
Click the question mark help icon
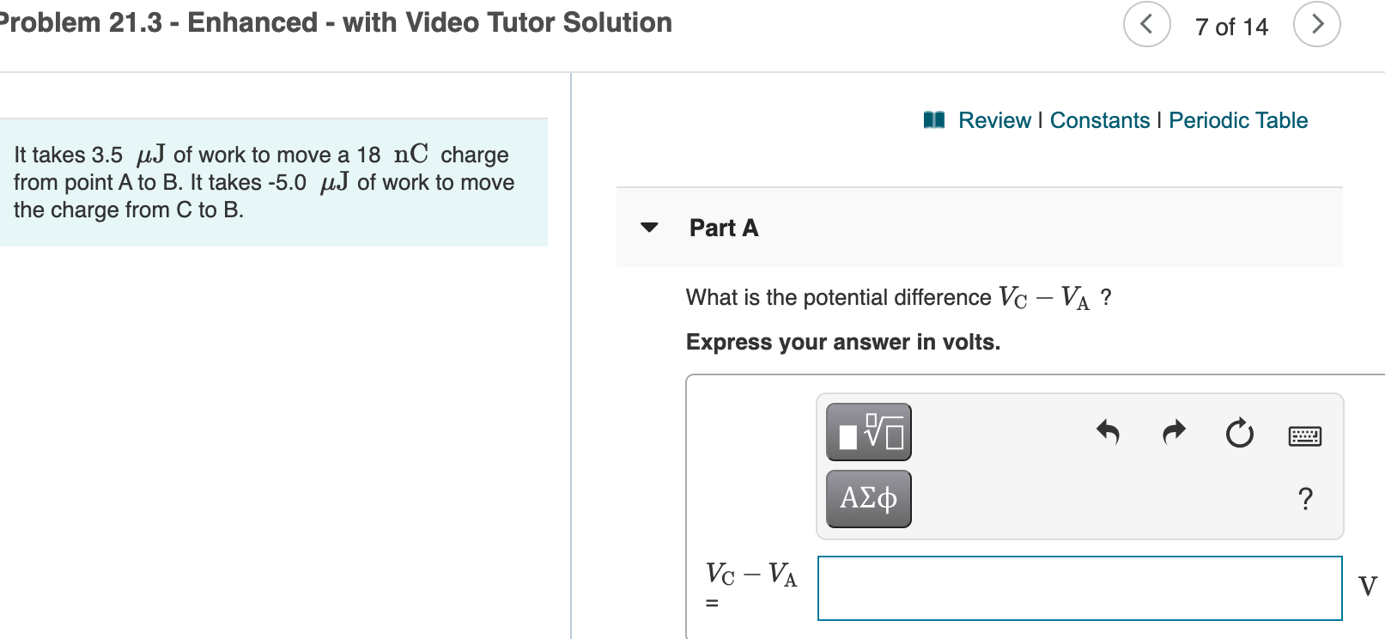(1305, 499)
